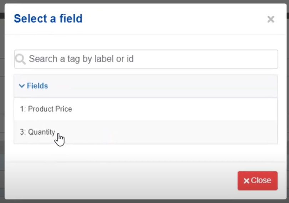Click the blue downward chevron beside Fields
The height and width of the screenshot is (203, 289).
tap(22, 86)
